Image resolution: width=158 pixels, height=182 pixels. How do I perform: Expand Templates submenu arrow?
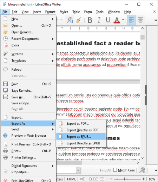(53, 61)
